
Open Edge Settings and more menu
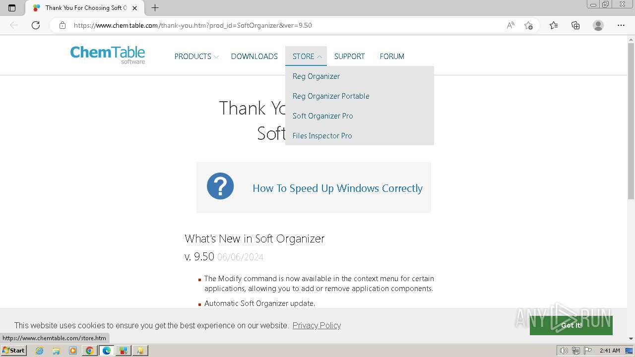621,25
